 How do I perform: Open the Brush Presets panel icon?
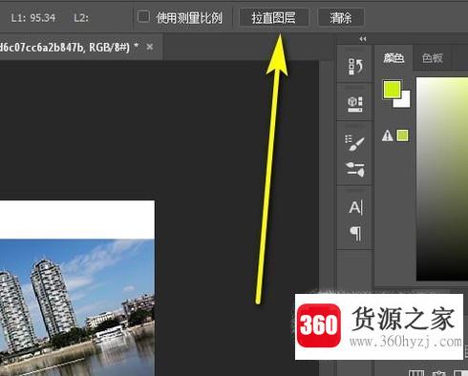coord(355,169)
